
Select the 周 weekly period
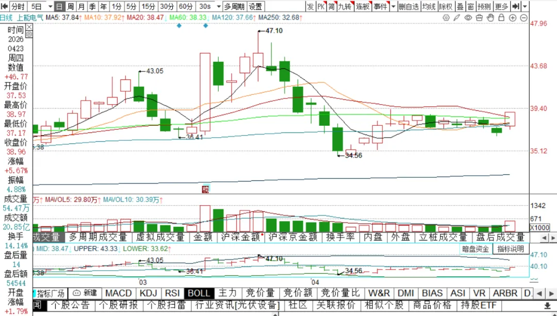tap(71, 6)
